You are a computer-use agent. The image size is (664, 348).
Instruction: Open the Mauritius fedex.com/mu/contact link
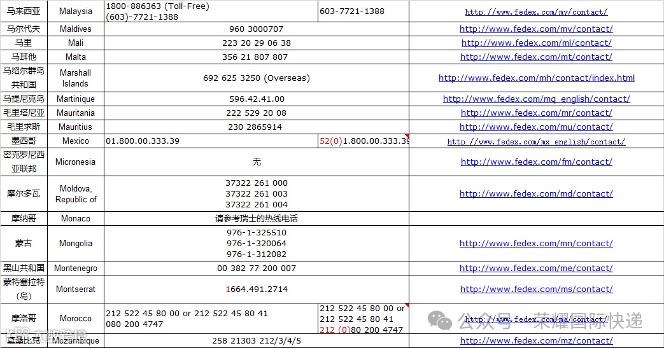(x=536, y=127)
